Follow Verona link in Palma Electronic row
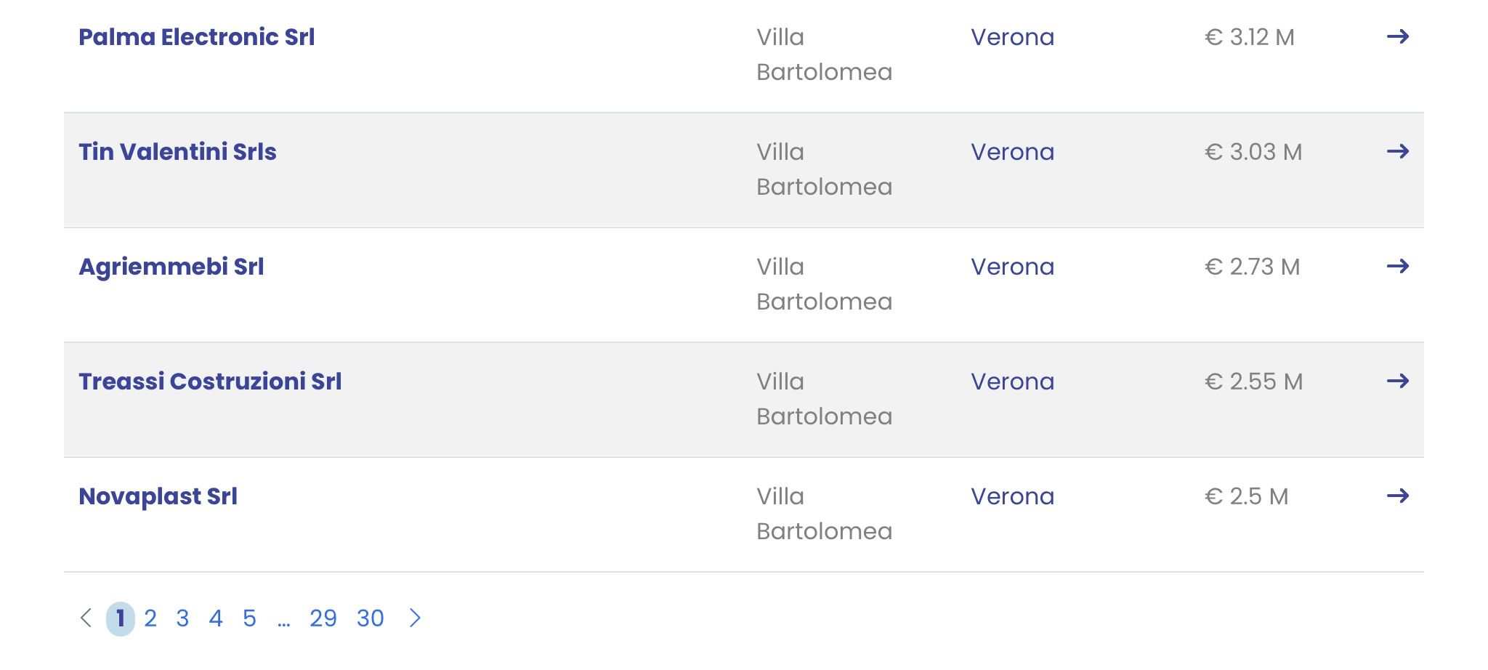 coord(1012,37)
